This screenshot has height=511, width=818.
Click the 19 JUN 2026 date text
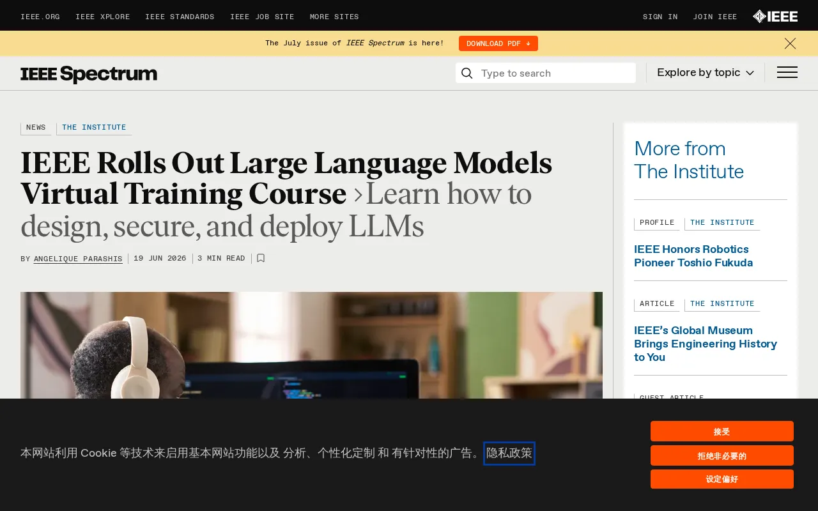coord(160,259)
